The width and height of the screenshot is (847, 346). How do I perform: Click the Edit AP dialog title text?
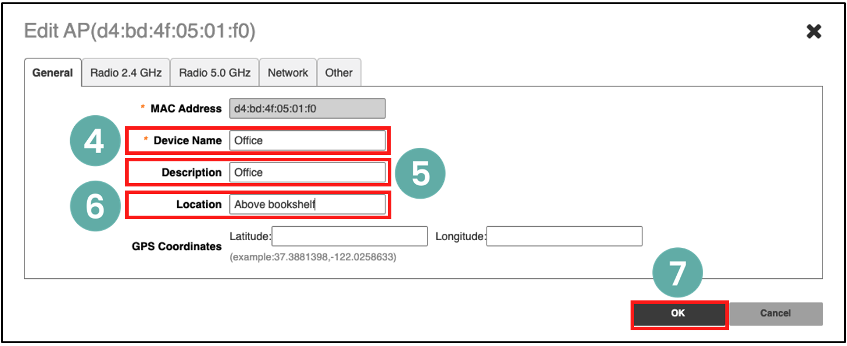point(140,32)
